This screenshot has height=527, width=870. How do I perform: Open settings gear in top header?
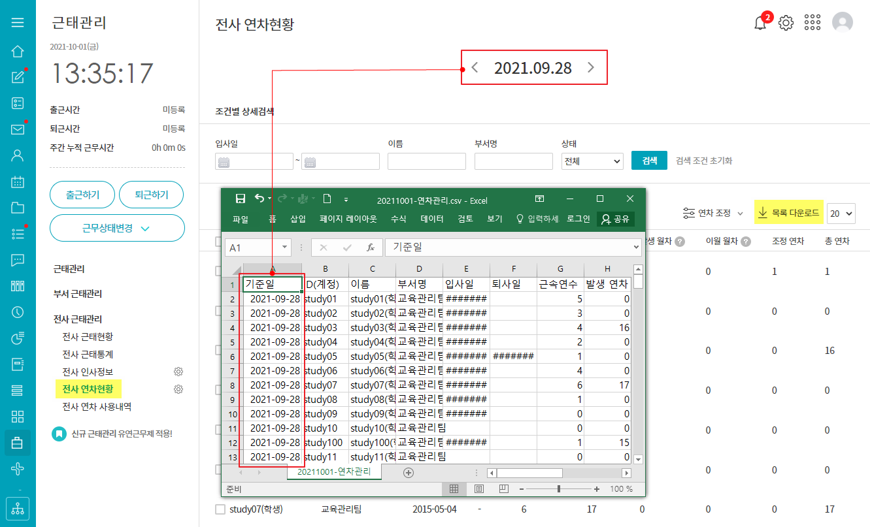(x=786, y=24)
